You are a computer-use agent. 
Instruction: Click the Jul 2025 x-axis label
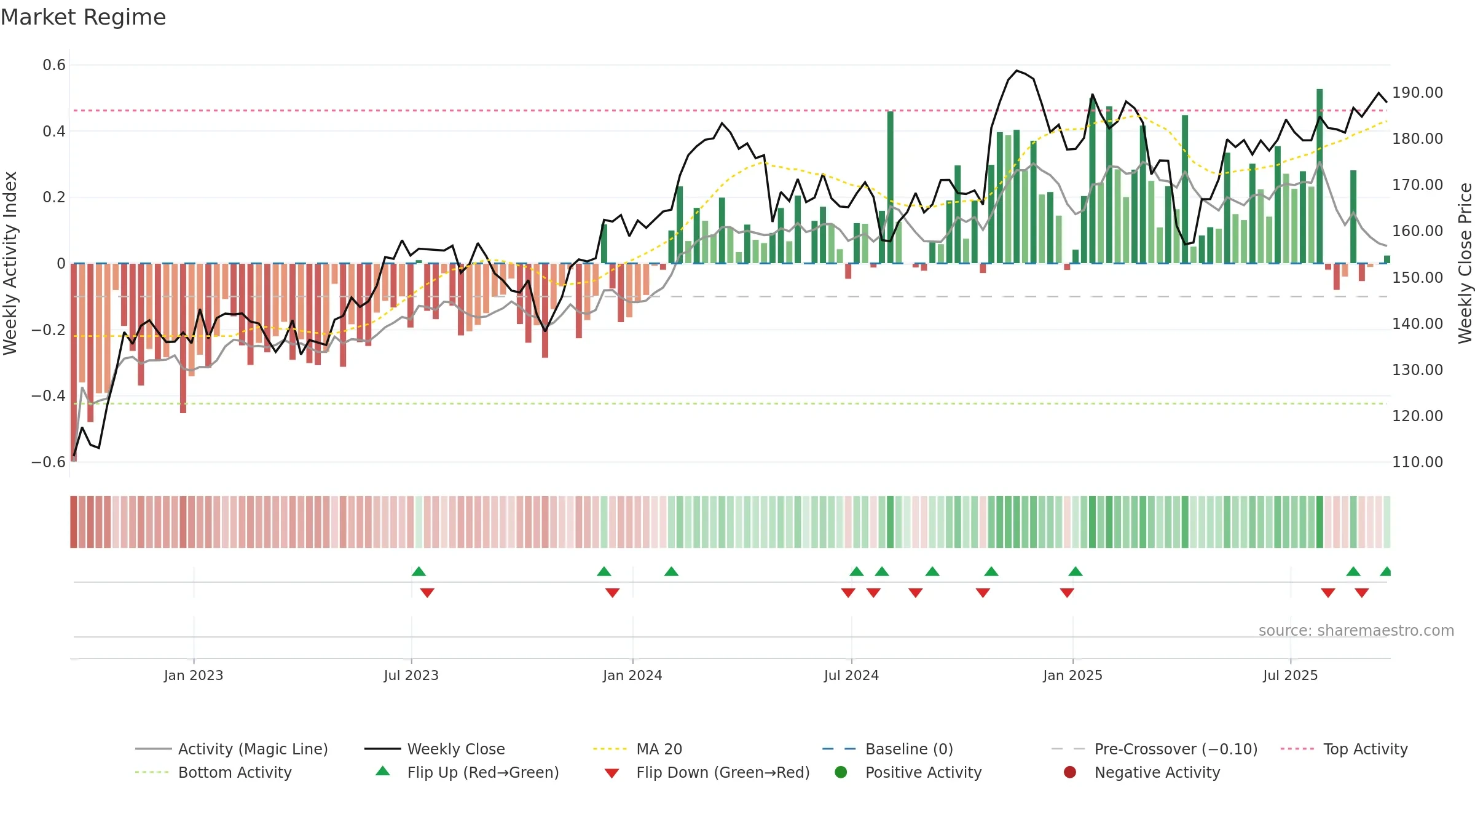tap(1291, 675)
